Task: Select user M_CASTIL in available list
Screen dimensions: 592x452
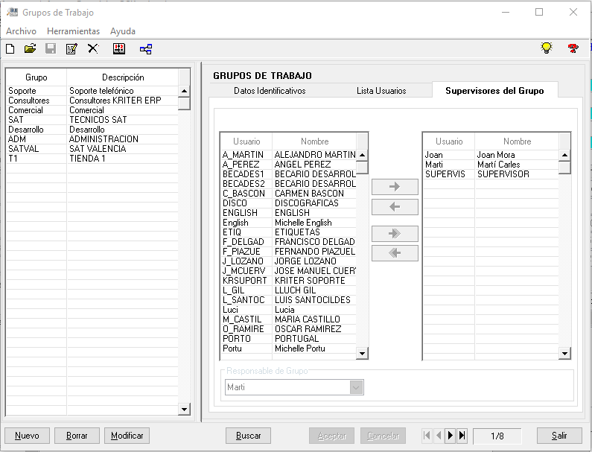Action: pos(288,319)
